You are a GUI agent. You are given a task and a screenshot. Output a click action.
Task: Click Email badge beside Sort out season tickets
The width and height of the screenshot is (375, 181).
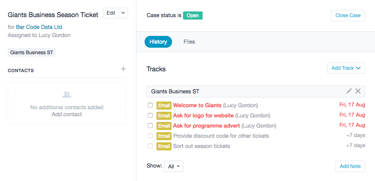164,146
